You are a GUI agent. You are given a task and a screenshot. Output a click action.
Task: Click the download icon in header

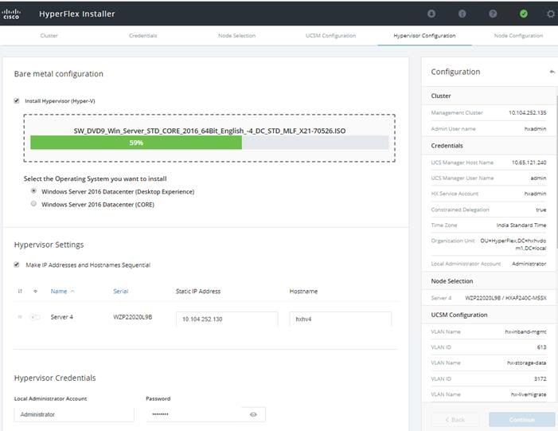pos(431,14)
